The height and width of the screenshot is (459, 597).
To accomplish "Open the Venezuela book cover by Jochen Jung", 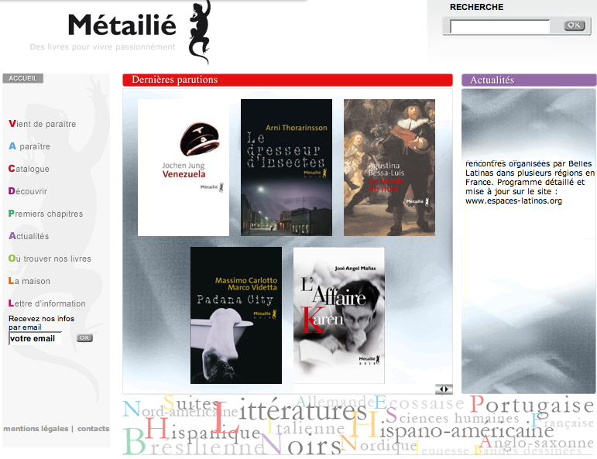I will (184, 167).
